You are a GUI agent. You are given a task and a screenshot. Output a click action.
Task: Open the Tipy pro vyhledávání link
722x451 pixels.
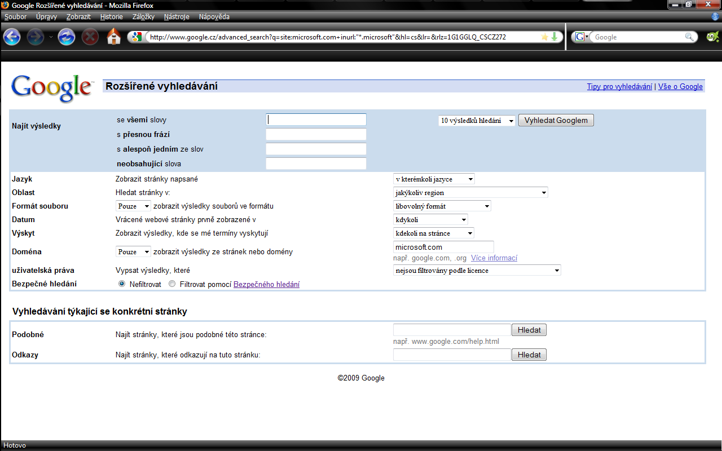(x=619, y=87)
